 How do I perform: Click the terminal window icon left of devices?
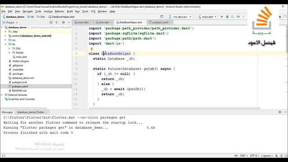pos(162,17)
